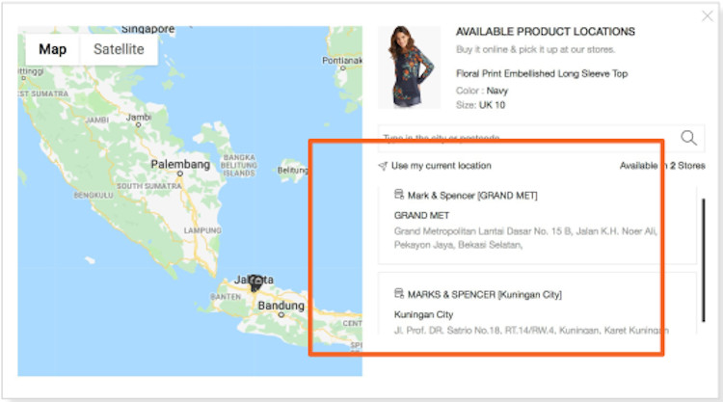The height and width of the screenshot is (402, 723).
Task: Click the location arrow icon
Action: [383, 166]
